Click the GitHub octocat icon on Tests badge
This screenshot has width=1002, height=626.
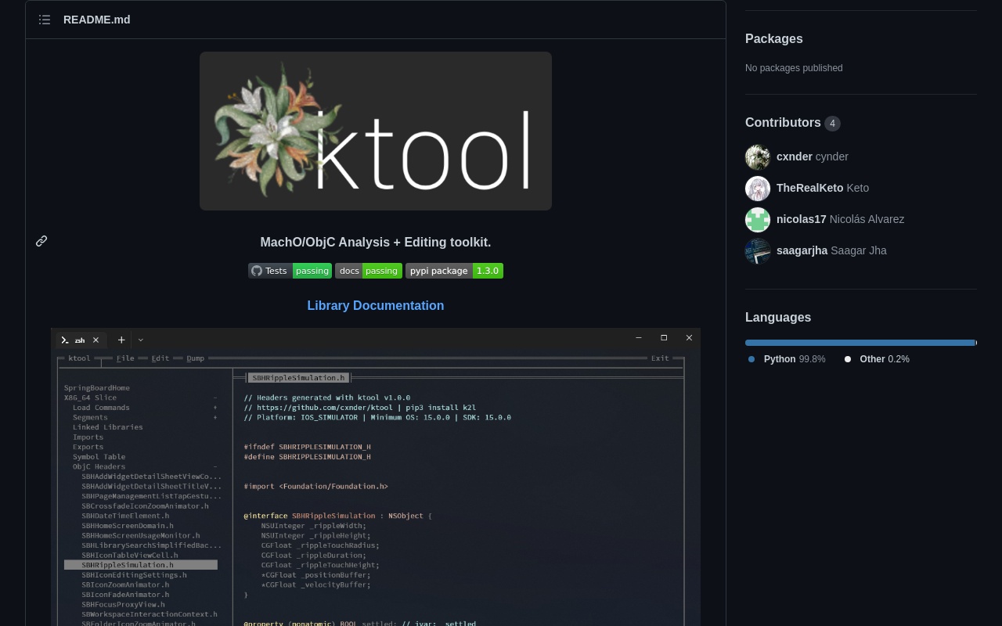257,271
